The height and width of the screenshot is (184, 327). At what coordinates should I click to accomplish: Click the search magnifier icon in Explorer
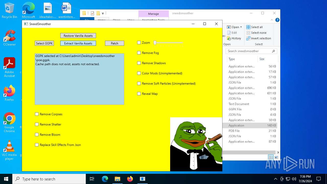pos(273,51)
